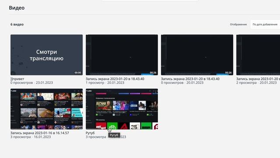This screenshot has height=158, width=280.
Task: Open the recording thumbnail with 0 просмотров, 20.01.2023
Action: (197, 55)
